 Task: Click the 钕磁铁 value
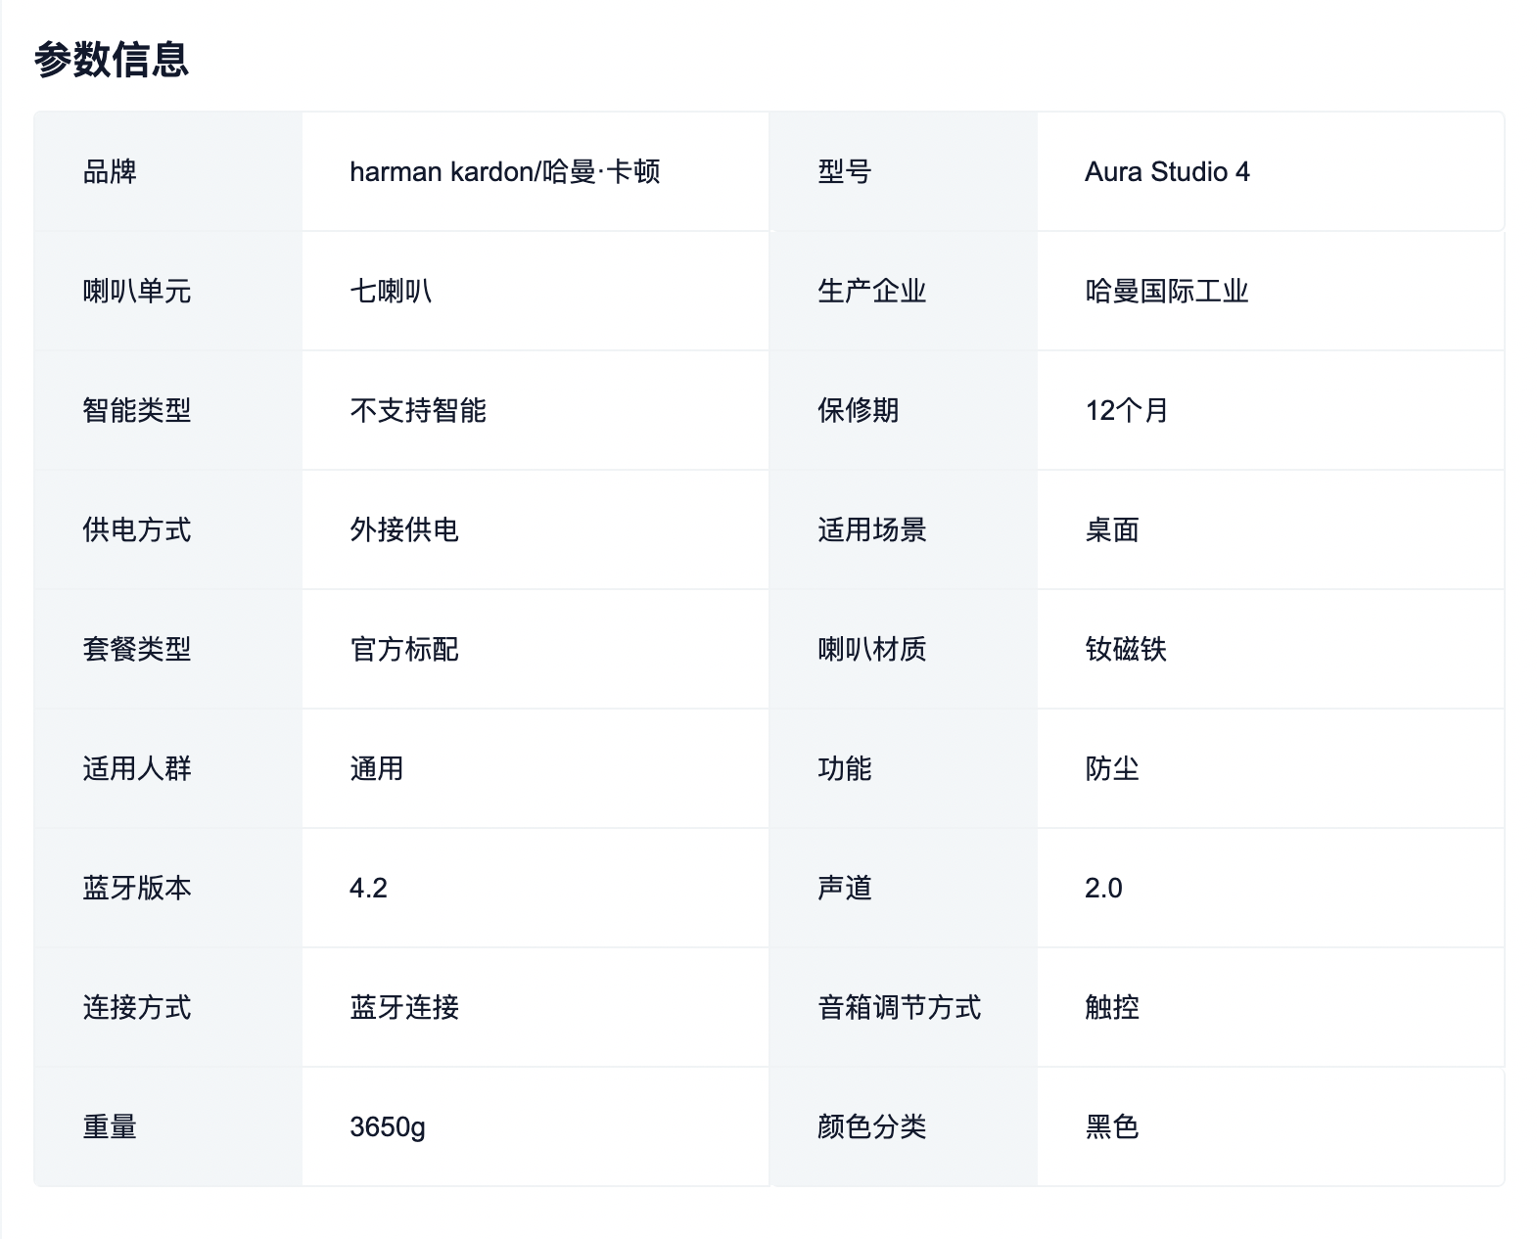point(1126,650)
